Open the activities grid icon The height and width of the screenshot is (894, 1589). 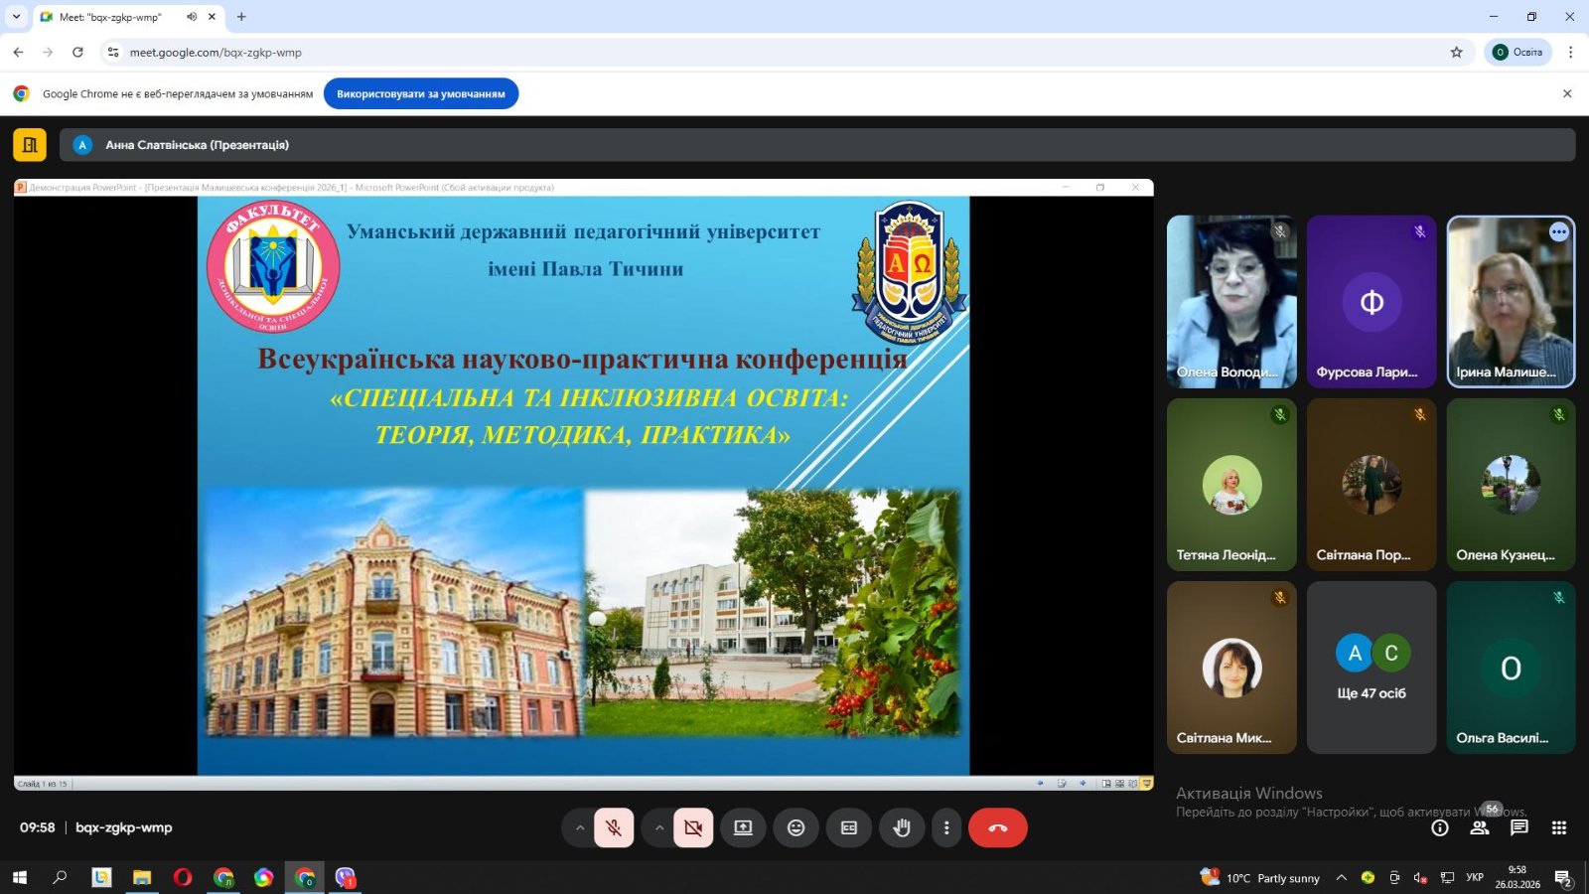(1559, 827)
